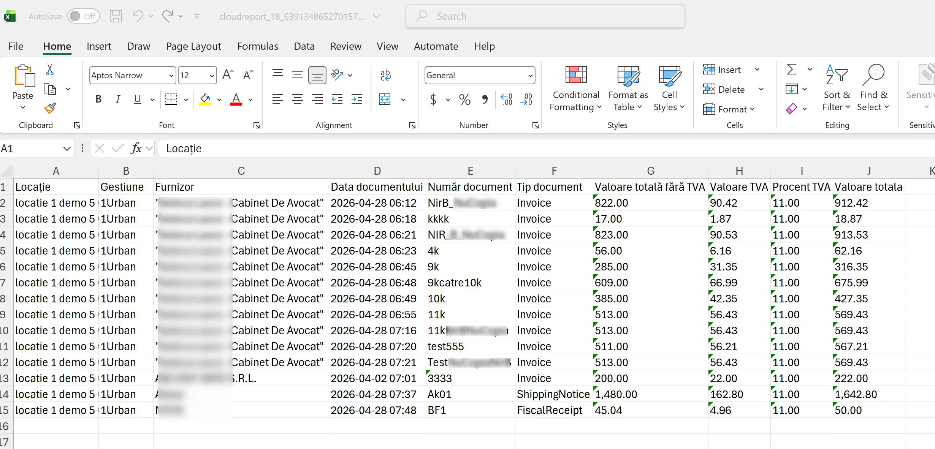Click the Cut scissors icon
Image resolution: width=935 pixels, height=449 pixels.
[50, 70]
